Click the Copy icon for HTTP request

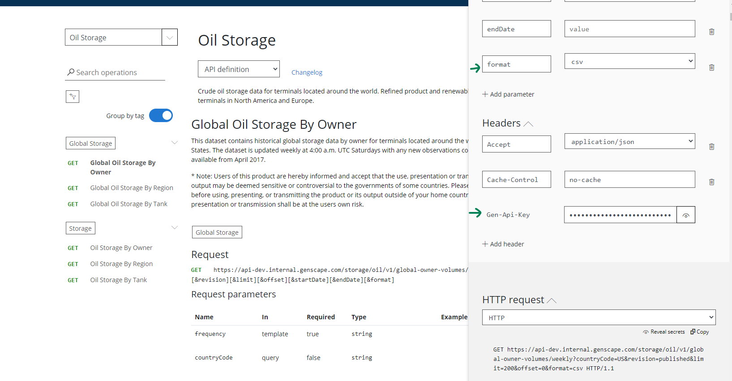693,332
